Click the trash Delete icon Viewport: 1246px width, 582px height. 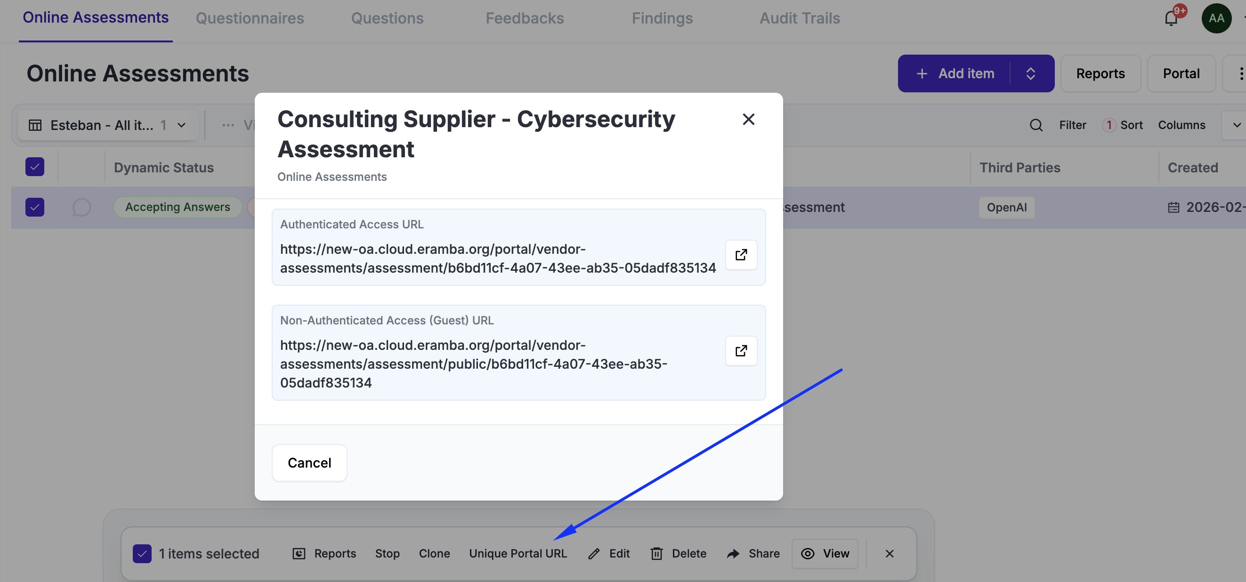pyautogui.click(x=656, y=553)
